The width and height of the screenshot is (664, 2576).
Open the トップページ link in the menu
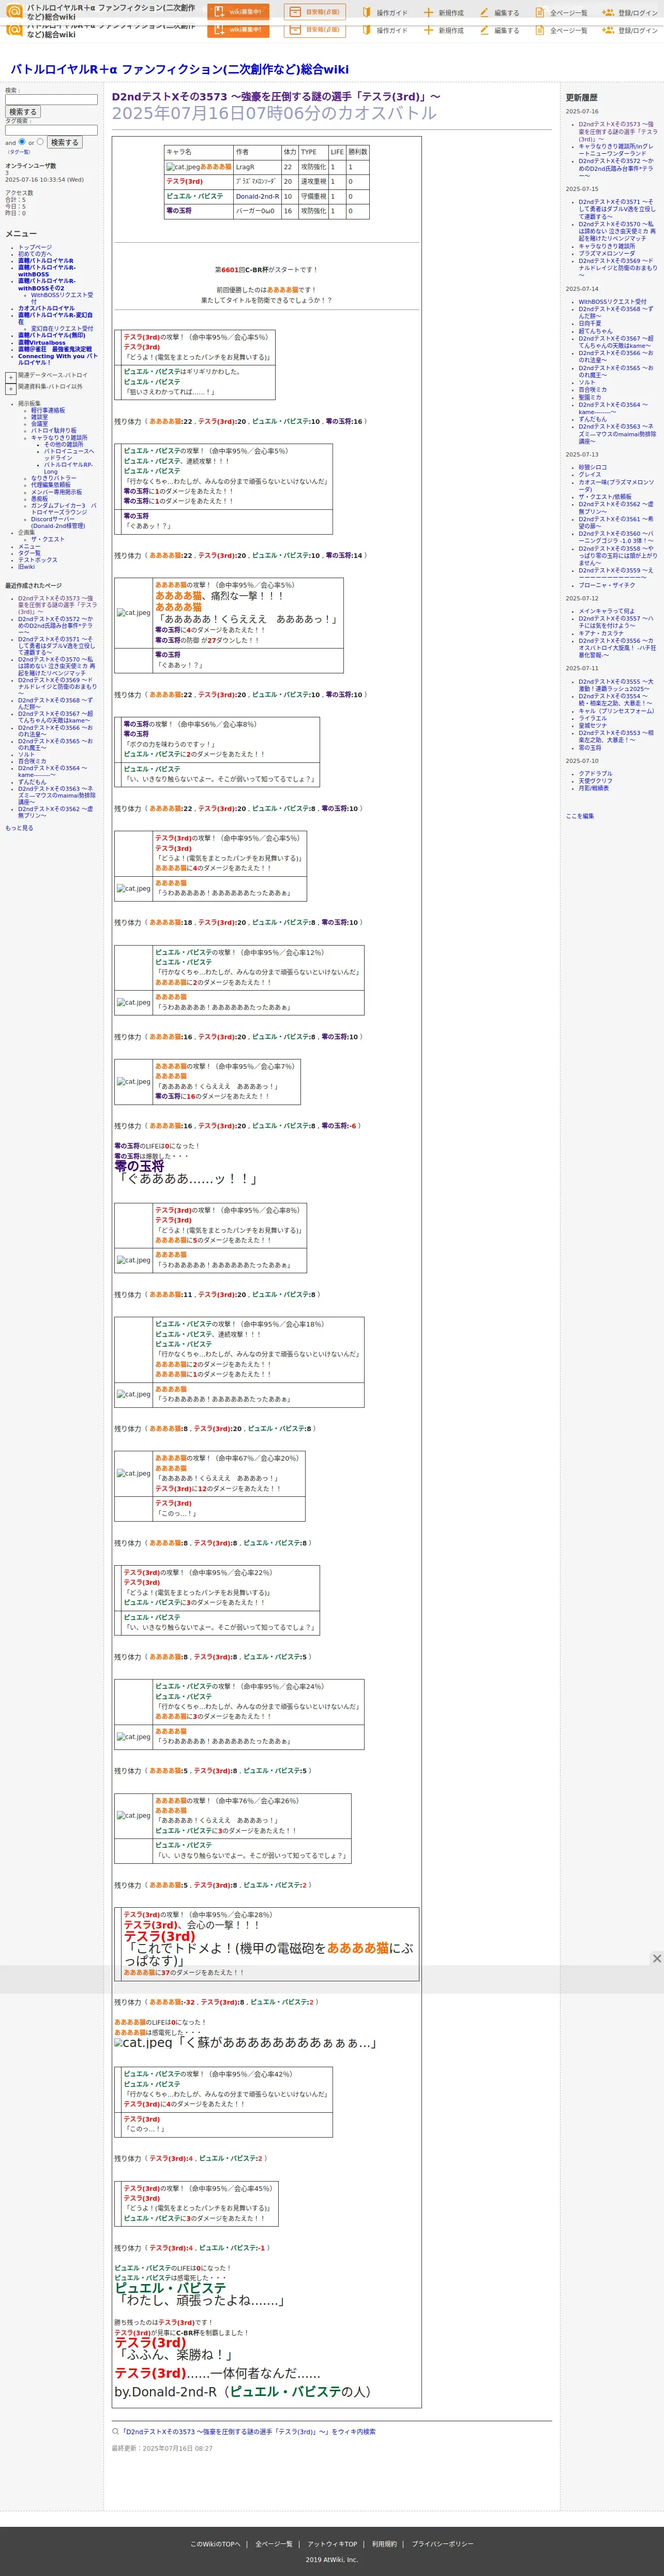coord(35,247)
